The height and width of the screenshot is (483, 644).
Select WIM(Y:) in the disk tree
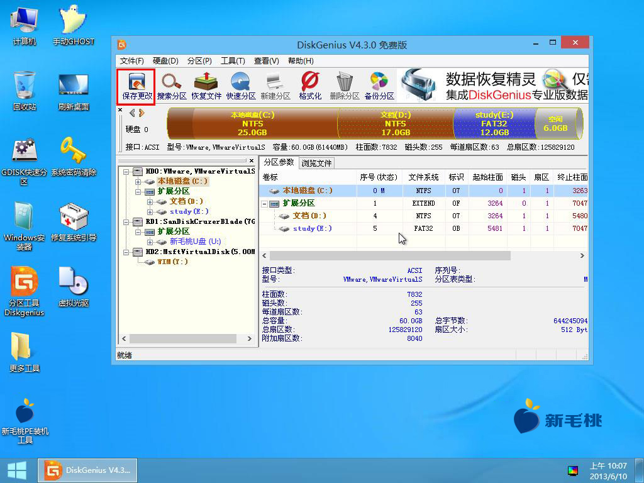(x=172, y=262)
